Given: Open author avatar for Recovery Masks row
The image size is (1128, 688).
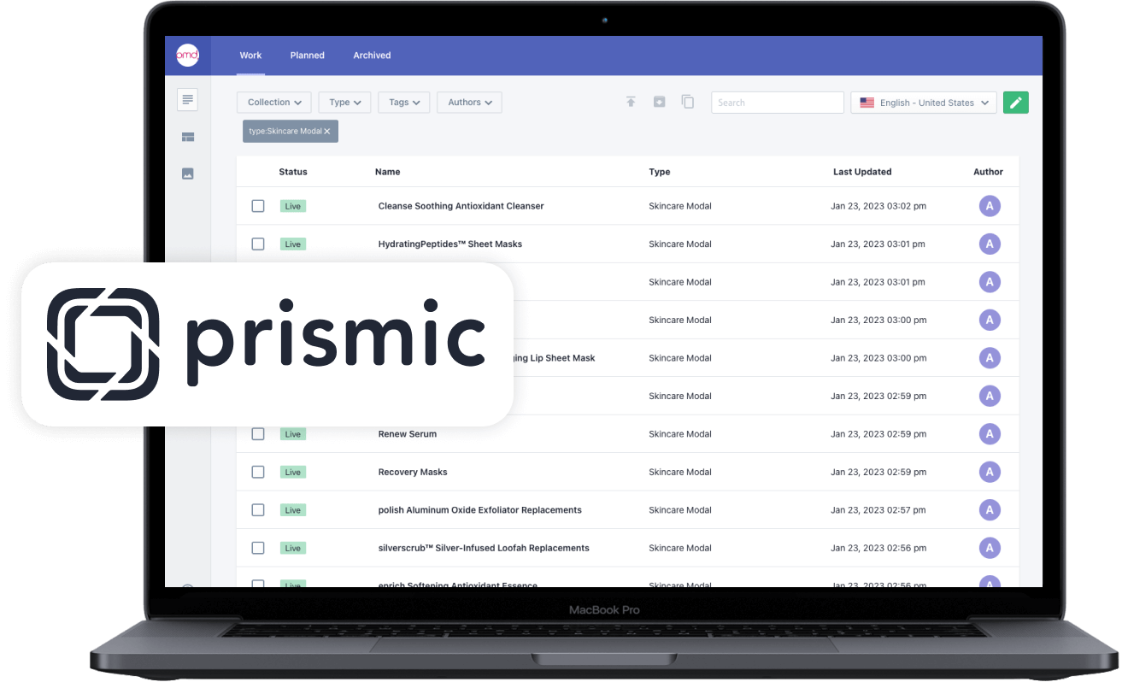Looking at the screenshot, I should pos(990,472).
